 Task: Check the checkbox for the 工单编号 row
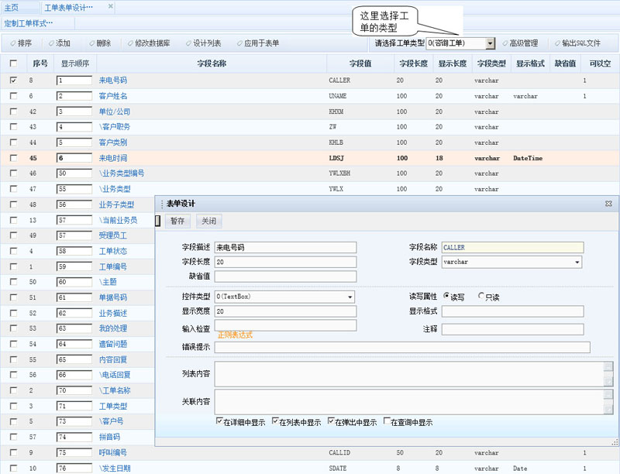click(13, 266)
